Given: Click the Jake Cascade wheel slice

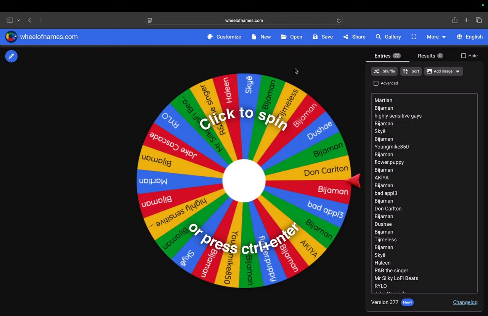Looking at the screenshot, I should [173, 145].
